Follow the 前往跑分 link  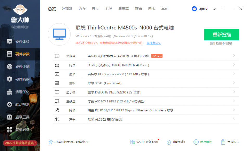click(x=153, y=43)
